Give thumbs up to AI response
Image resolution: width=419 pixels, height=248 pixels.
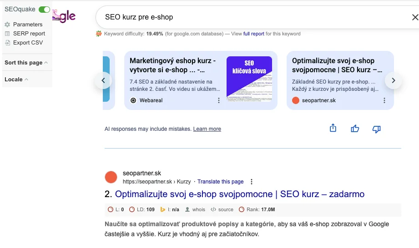(355, 129)
